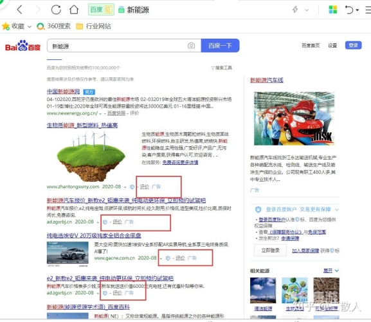The image size is (371, 322).
Task: Open 纯电选埃安V result title
Action: point(94,236)
